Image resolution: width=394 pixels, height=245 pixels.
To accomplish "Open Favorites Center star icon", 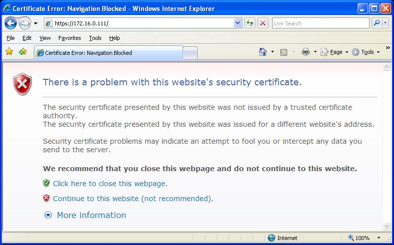I will pyautogui.click(x=9, y=51).
